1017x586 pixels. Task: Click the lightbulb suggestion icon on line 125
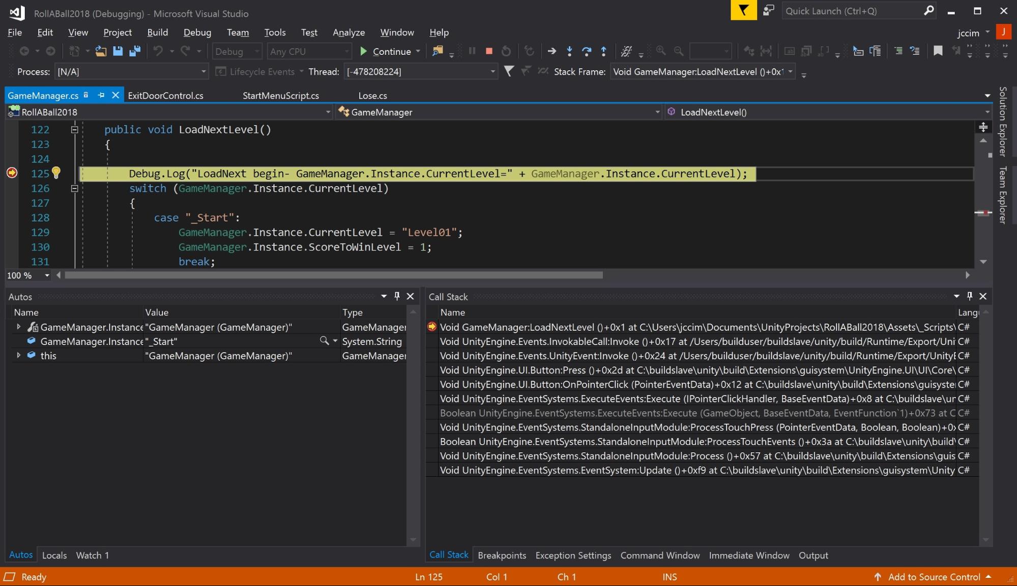[x=57, y=174]
